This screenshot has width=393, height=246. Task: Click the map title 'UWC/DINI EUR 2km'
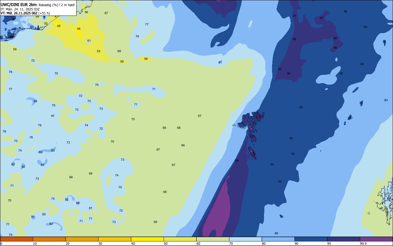click(19, 5)
